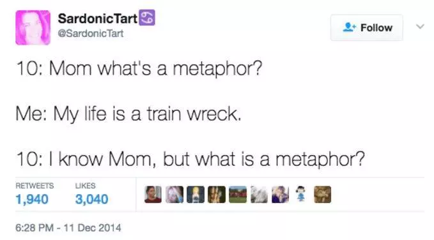Open the 6:28 PM - 11 Dec 2014 timestamp
This screenshot has height=240, width=434.
(x=68, y=228)
